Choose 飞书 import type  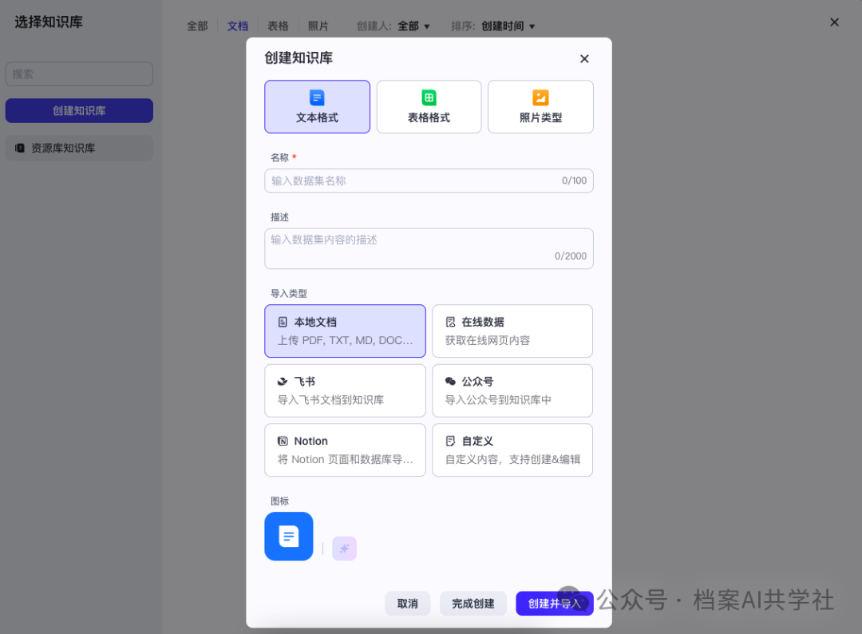pyautogui.click(x=346, y=390)
